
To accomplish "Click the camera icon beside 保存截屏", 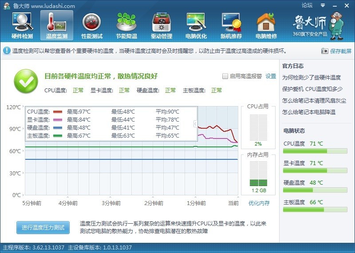I will pos(324,51).
